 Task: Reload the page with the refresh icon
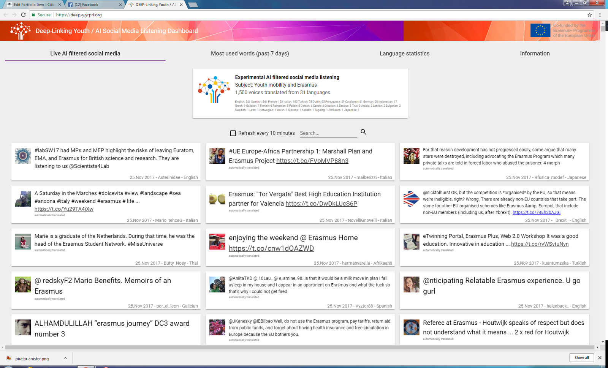pyautogui.click(x=23, y=15)
